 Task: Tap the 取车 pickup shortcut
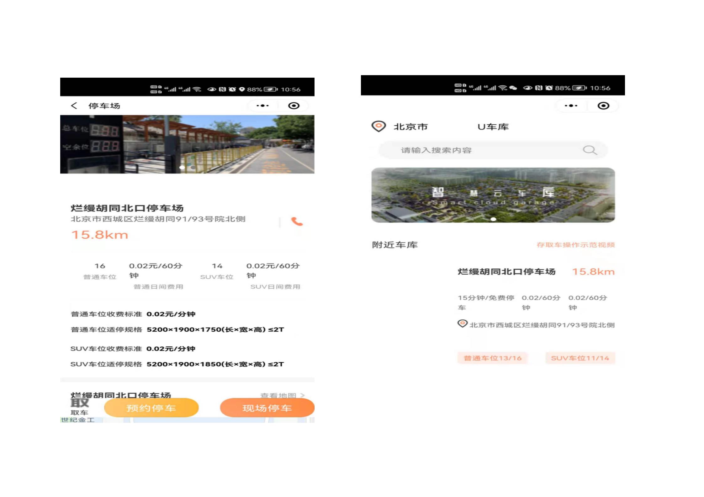79,407
